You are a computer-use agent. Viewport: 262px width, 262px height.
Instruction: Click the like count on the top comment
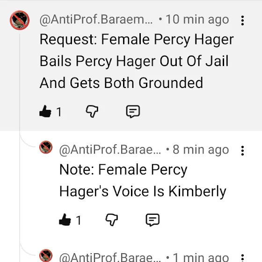point(59,112)
